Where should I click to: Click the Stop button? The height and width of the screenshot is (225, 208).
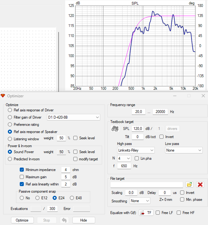coord(47,220)
